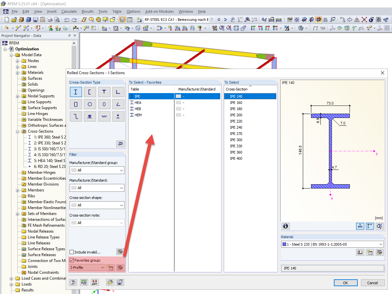
Task: Create new favorites group icon
Action: pyautogui.click(x=110, y=268)
